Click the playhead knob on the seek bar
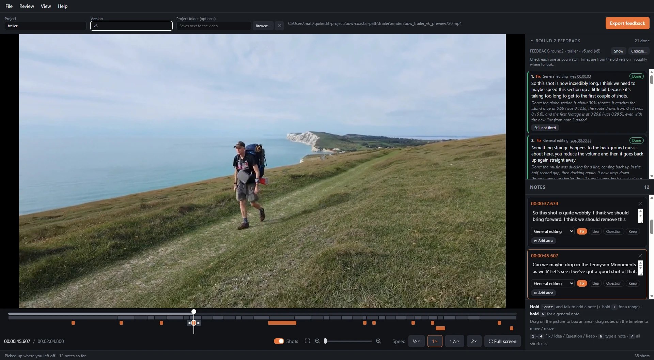 (x=194, y=312)
